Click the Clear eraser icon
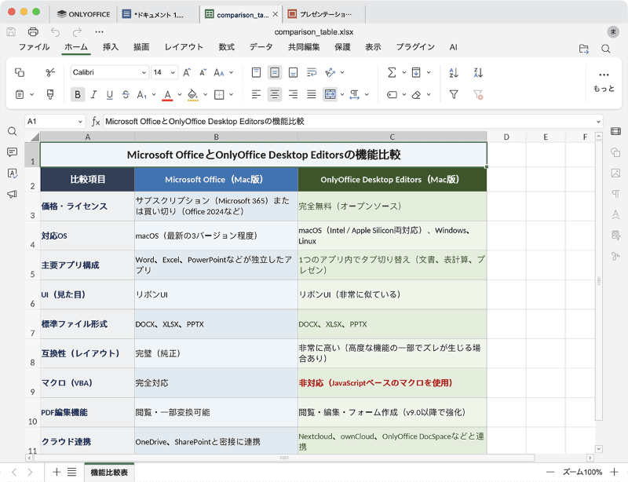 (x=417, y=94)
